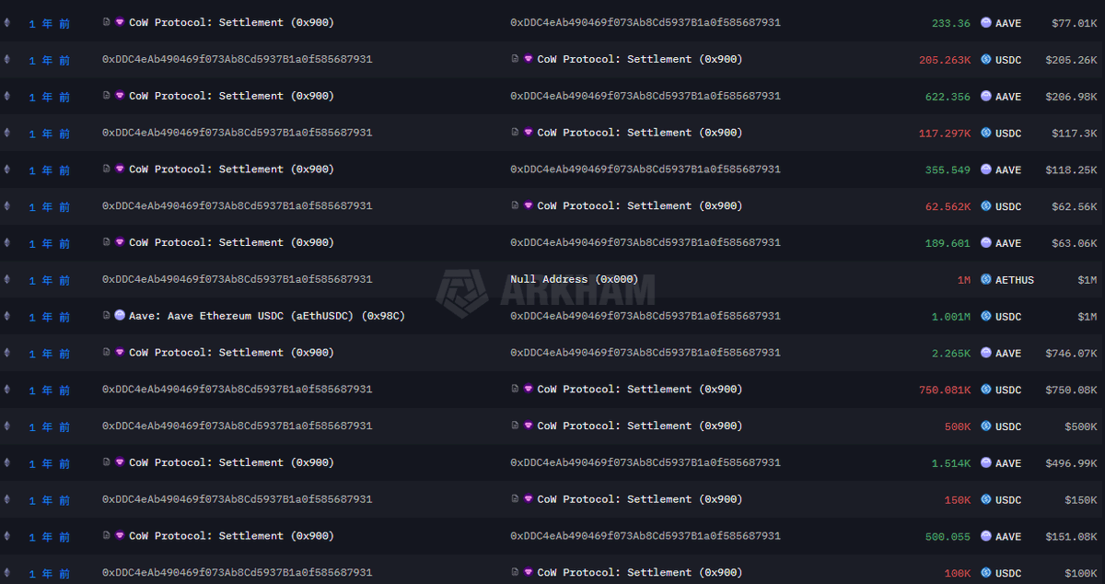Click the Ethereum chain icon in the 233.36 AAVE row
Image resolution: width=1105 pixels, height=584 pixels.
click(x=8, y=23)
